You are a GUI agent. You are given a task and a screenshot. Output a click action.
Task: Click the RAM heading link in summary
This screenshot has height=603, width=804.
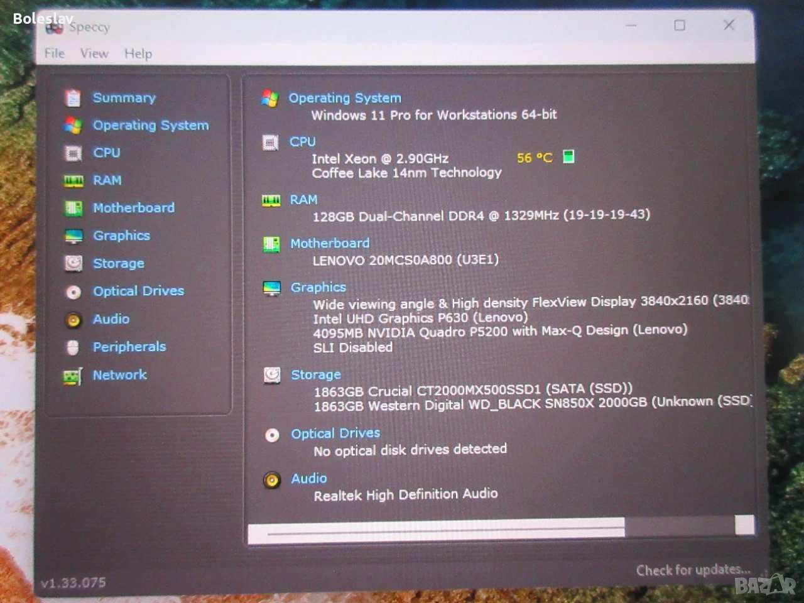point(304,200)
